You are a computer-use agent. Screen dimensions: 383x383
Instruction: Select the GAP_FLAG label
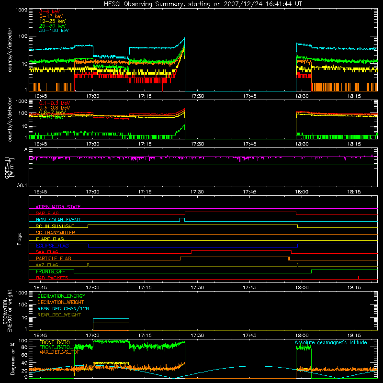pyautogui.click(x=47, y=213)
